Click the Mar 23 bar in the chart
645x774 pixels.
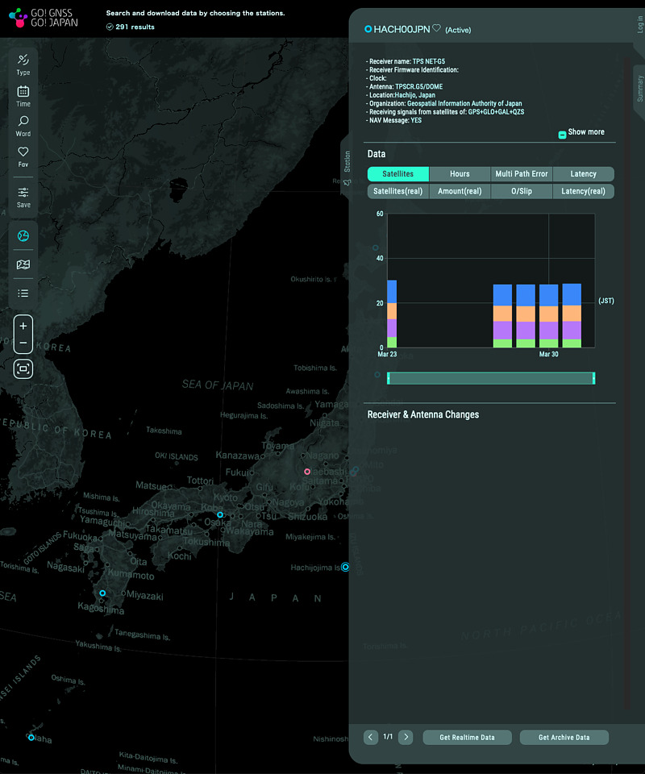[392, 314]
